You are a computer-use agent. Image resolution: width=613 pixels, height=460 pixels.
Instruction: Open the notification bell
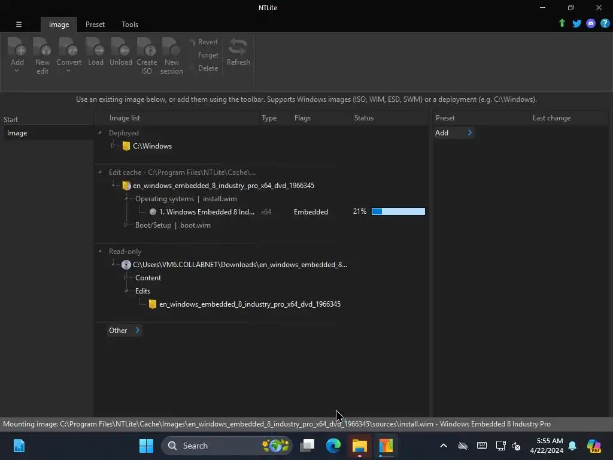click(x=572, y=446)
